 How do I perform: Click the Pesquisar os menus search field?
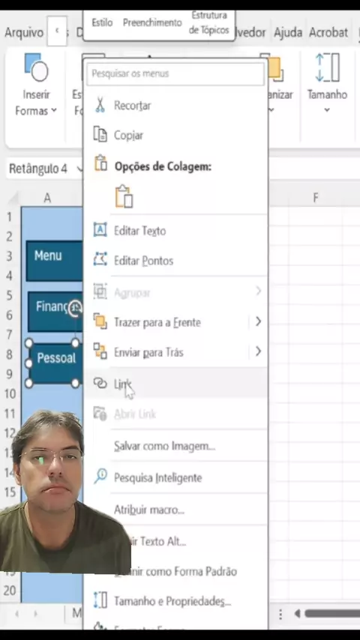pos(175,74)
